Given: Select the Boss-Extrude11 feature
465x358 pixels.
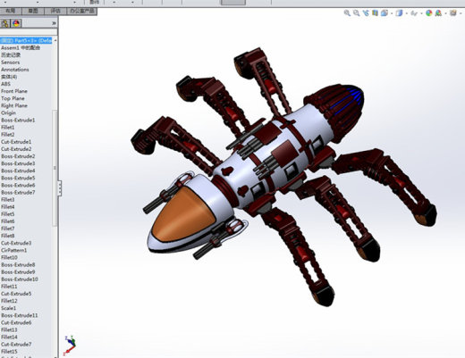Looking at the screenshot, I should pyautogui.click(x=20, y=315).
